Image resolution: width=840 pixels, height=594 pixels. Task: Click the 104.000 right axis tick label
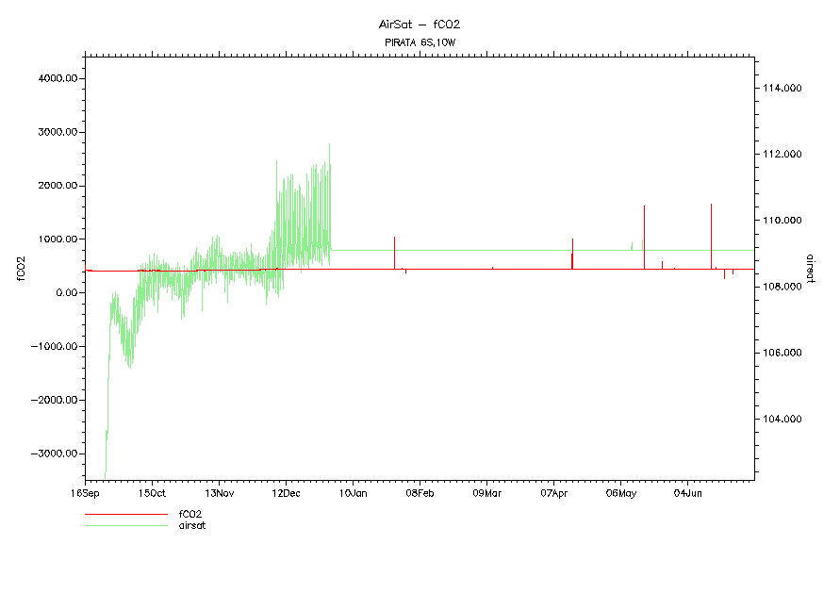tap(782, 419)
